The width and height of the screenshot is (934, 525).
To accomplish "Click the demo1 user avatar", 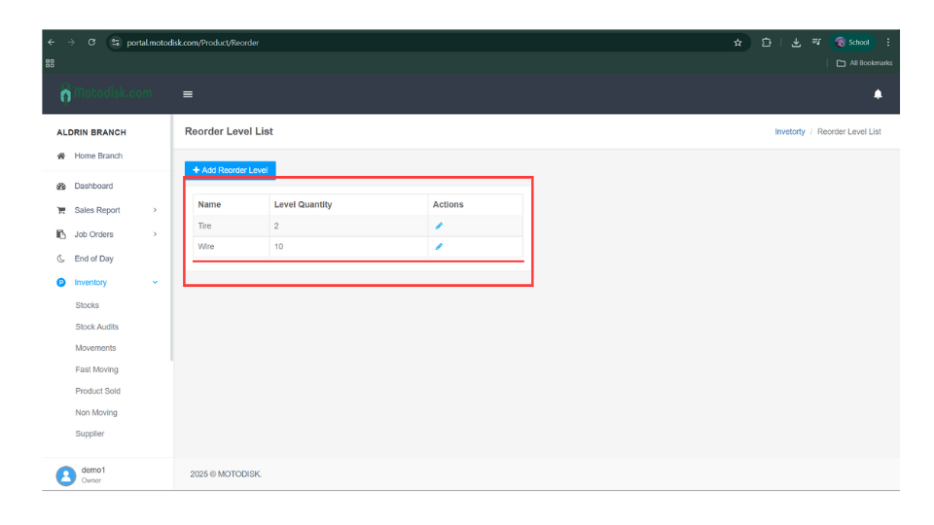I will pyautogui.click(x=66, y=475).
